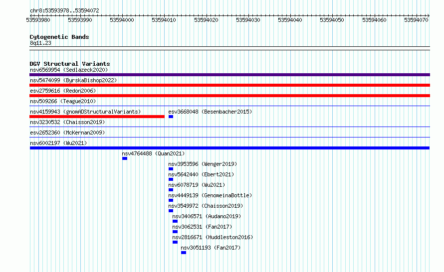
Task: Click the nsv6569954 (Sedlazeck2020) label
Action: [69, 70]
